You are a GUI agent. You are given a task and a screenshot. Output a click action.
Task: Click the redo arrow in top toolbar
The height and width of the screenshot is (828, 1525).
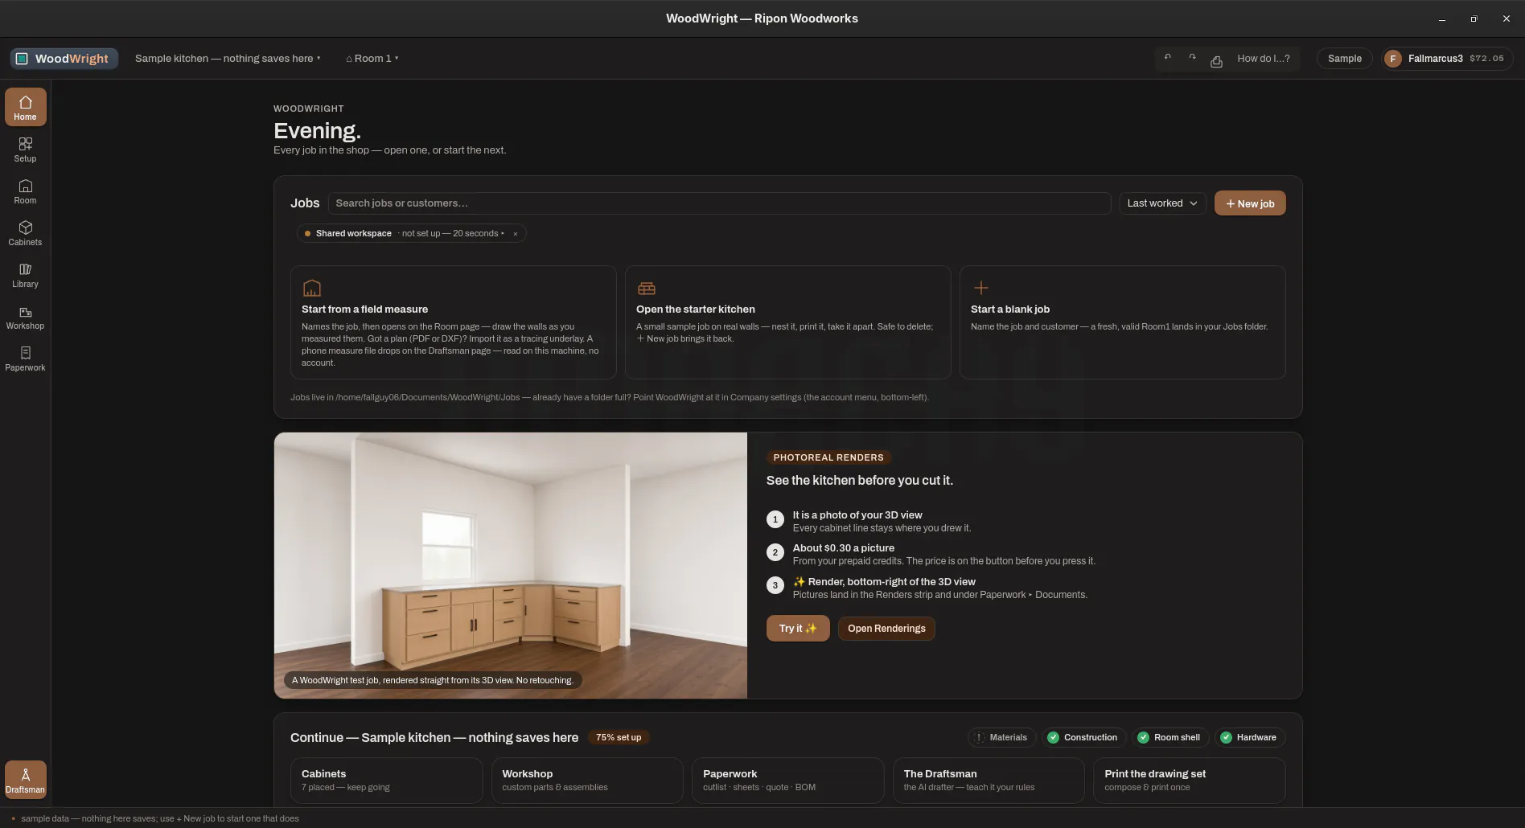pyautogui.click(x=1192, y=58)
